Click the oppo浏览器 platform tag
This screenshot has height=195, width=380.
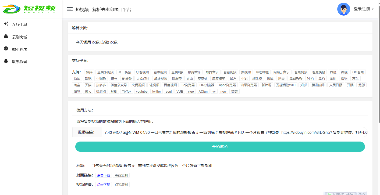coord(227,85)
